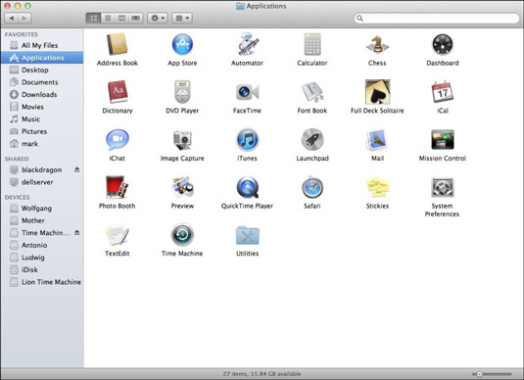Select the Mission Control icon
This screenshot has width=524, height=380.
coord(443,139)
